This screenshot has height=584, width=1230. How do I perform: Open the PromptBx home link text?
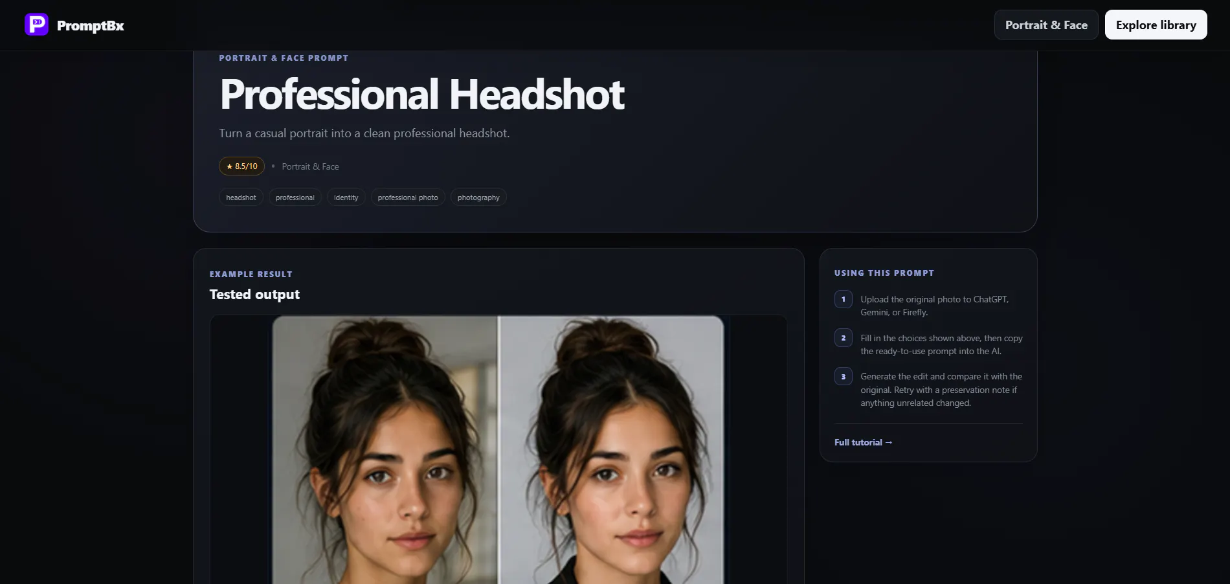pos(91,26)
